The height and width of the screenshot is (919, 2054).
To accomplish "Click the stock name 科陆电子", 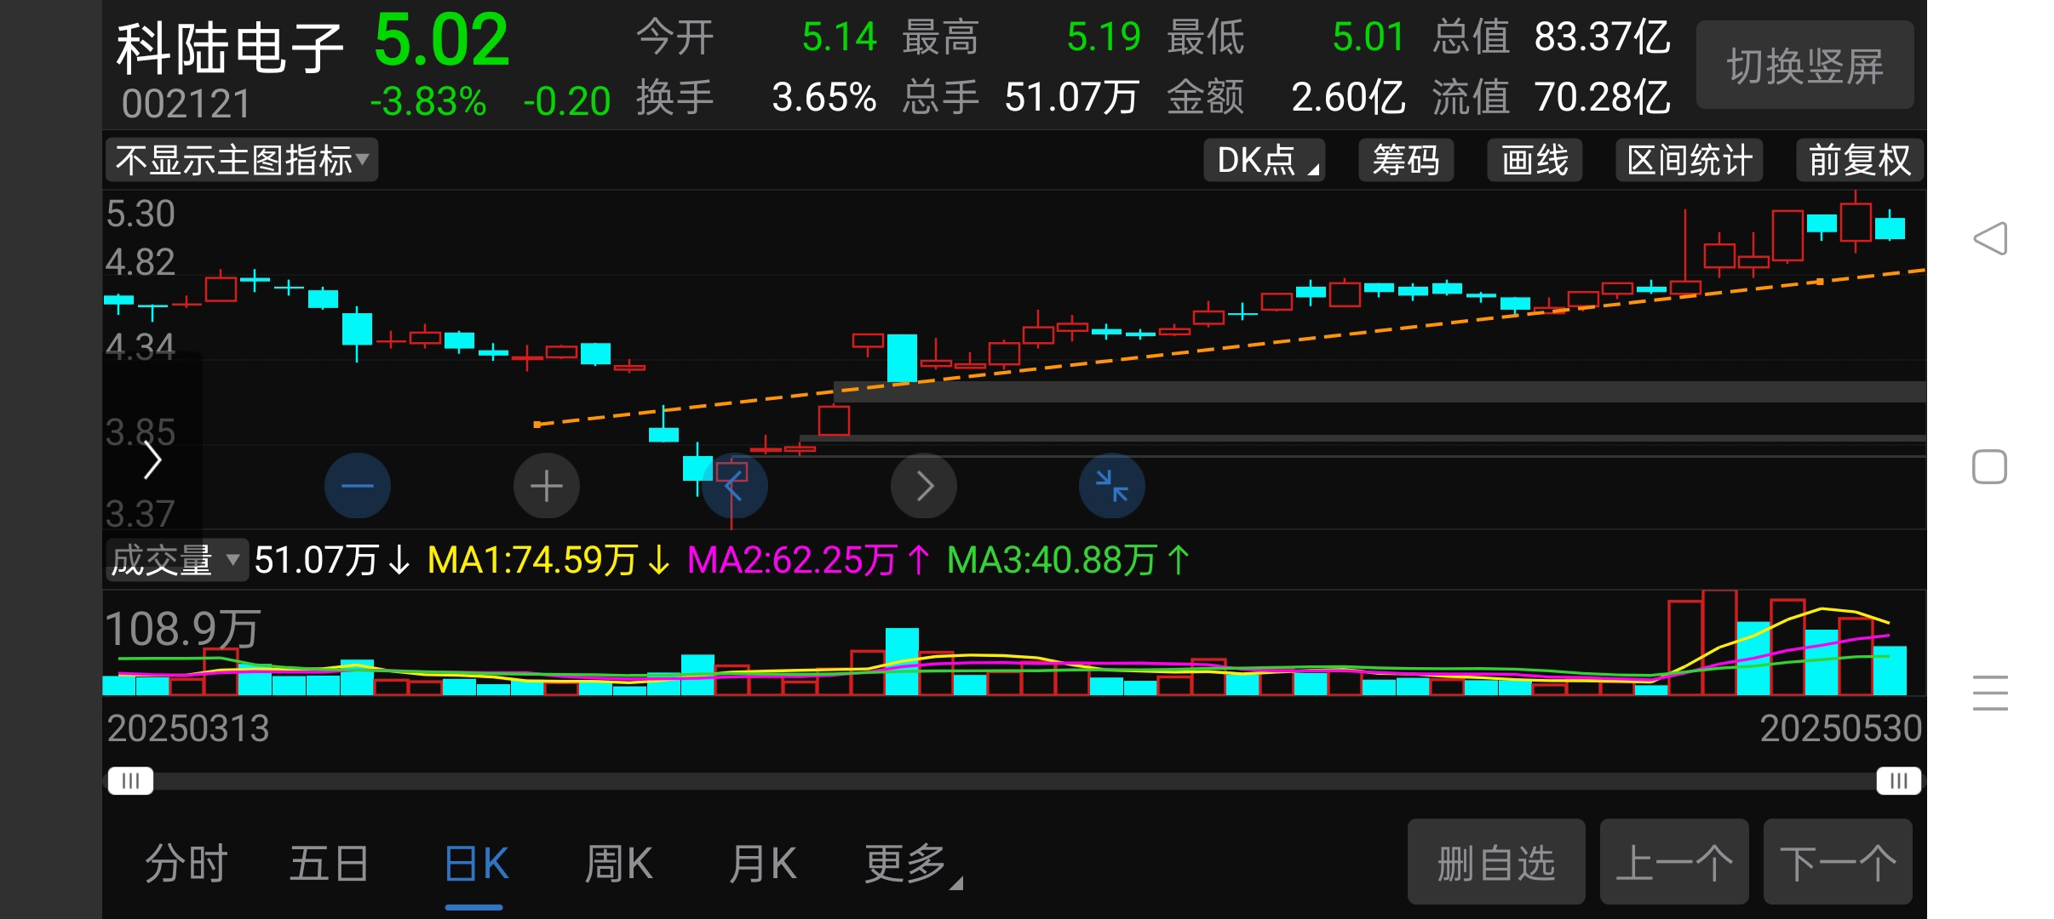I will (230, 48).
